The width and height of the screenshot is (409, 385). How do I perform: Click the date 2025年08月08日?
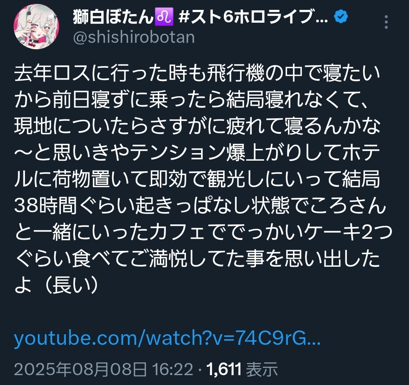[x=80, y=369]
